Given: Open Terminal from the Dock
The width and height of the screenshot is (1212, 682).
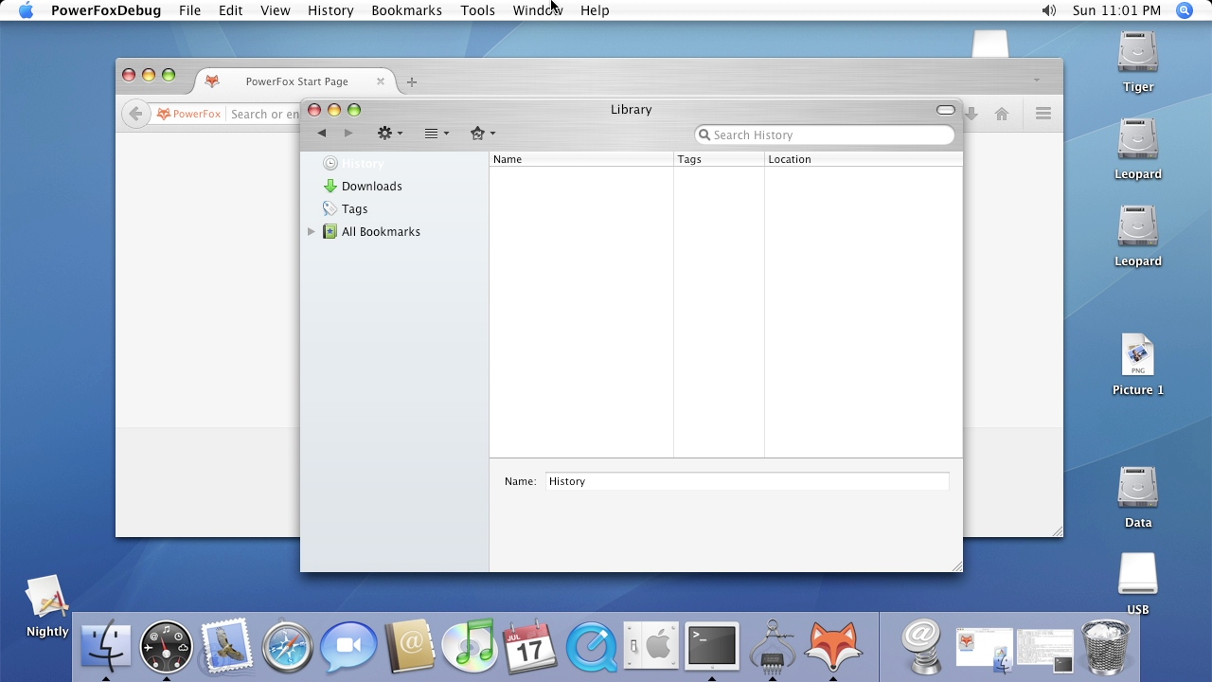Looking at the screenshot, I should pyautogui.click(x=712, y=646).
